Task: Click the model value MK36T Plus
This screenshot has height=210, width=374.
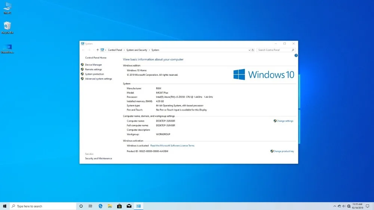Action: pyautogui.click(x=162, y=93)
